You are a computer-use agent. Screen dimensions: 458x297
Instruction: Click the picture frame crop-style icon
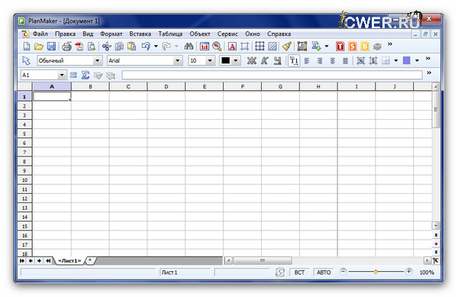[x=244, y=46]
